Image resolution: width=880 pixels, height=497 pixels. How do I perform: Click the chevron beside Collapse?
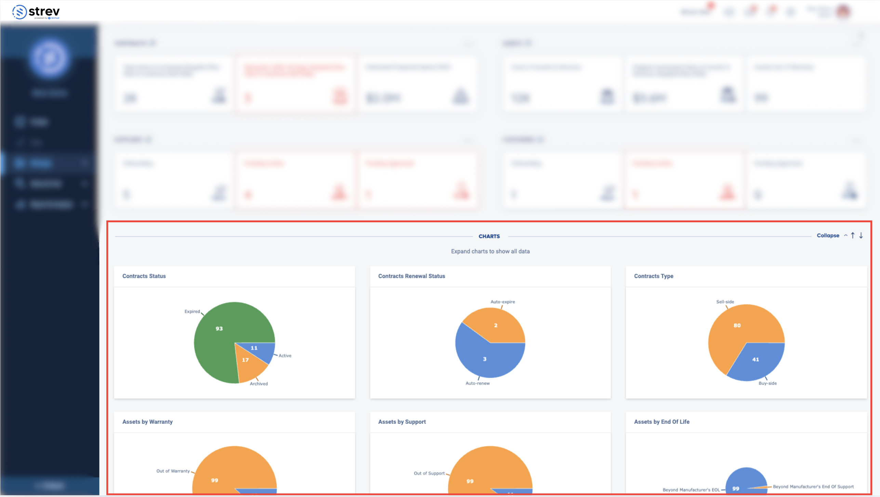[846, 236]
